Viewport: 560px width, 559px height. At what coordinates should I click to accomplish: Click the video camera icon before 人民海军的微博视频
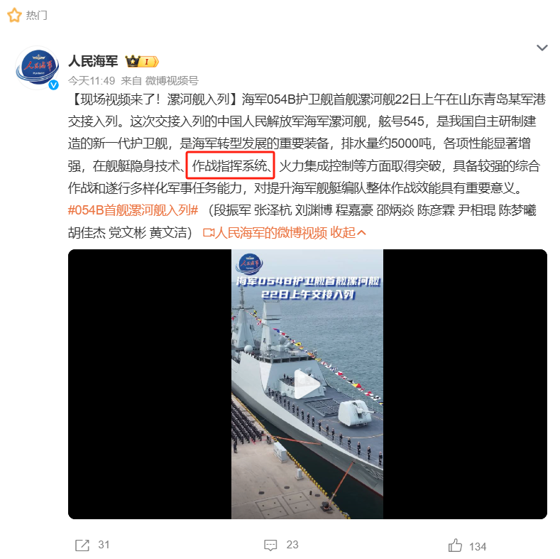coord(208,233)
